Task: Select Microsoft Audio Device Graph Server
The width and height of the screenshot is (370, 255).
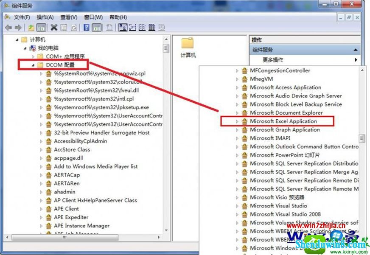Action: coord(296,96)
